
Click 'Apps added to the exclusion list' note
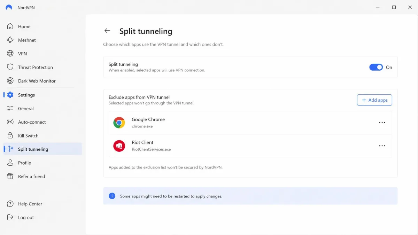tap(165, 167)
